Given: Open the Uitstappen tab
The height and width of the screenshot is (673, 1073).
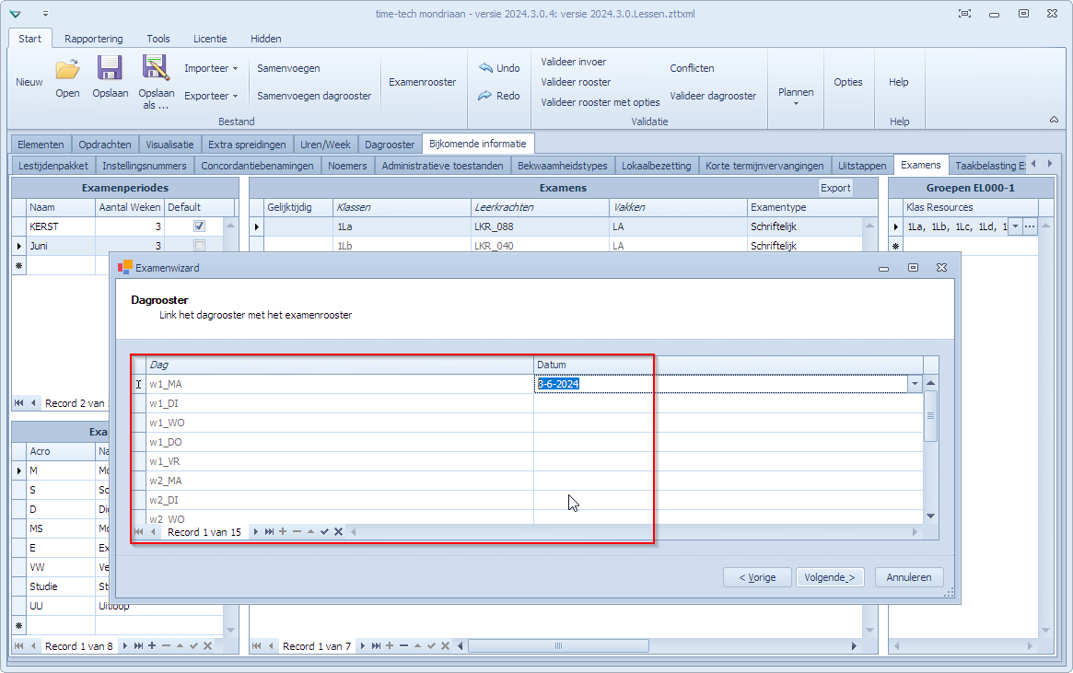Looking at the screenshot, I should (x=862, y=166).
